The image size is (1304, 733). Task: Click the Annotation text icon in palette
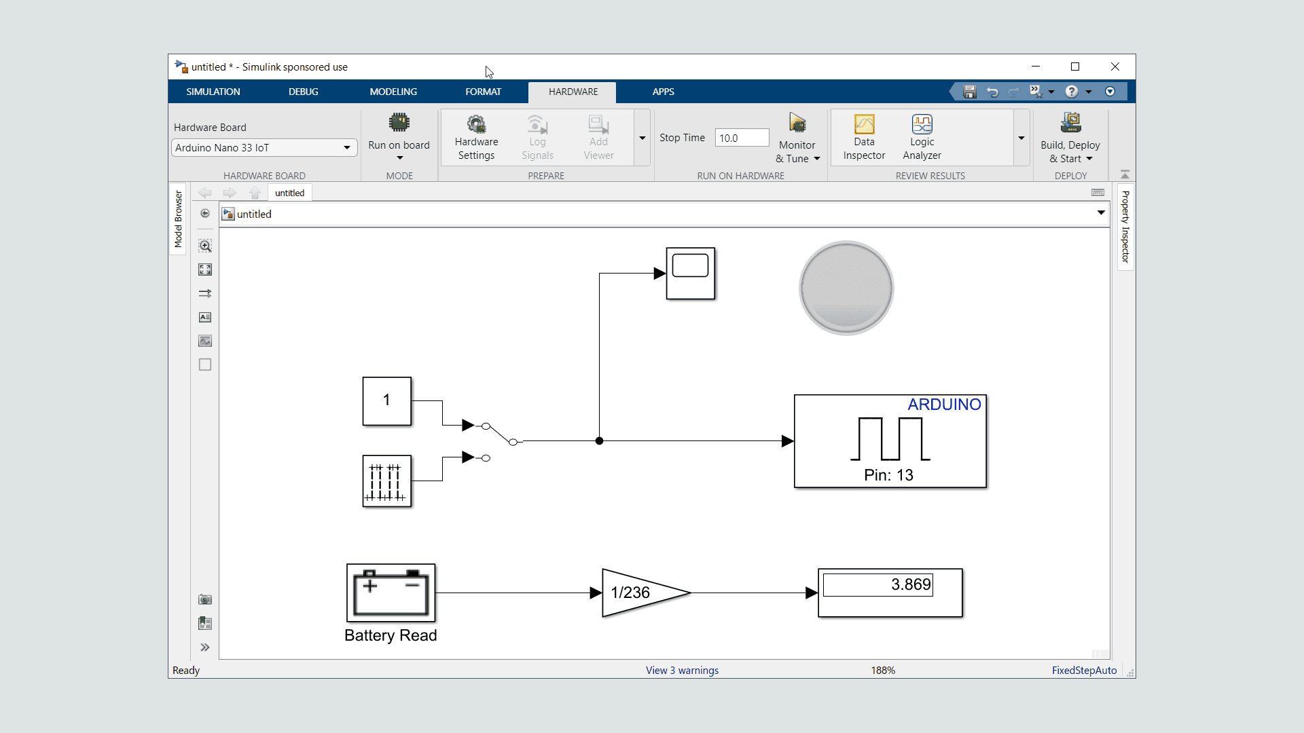click(x=205, y=317)
